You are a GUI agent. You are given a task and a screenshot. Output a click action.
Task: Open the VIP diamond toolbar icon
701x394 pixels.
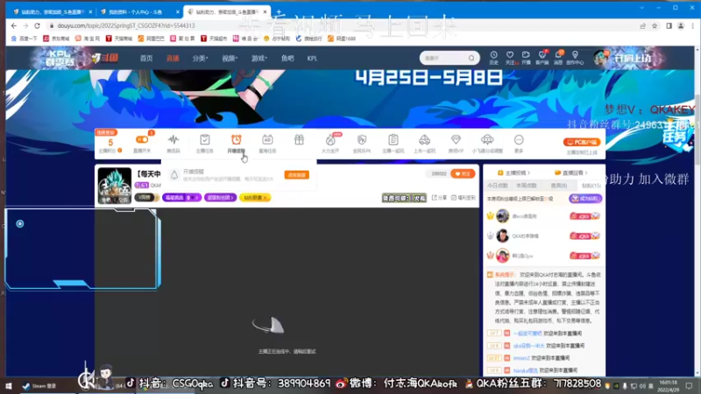pyautogui.click(x=456, y=140)
